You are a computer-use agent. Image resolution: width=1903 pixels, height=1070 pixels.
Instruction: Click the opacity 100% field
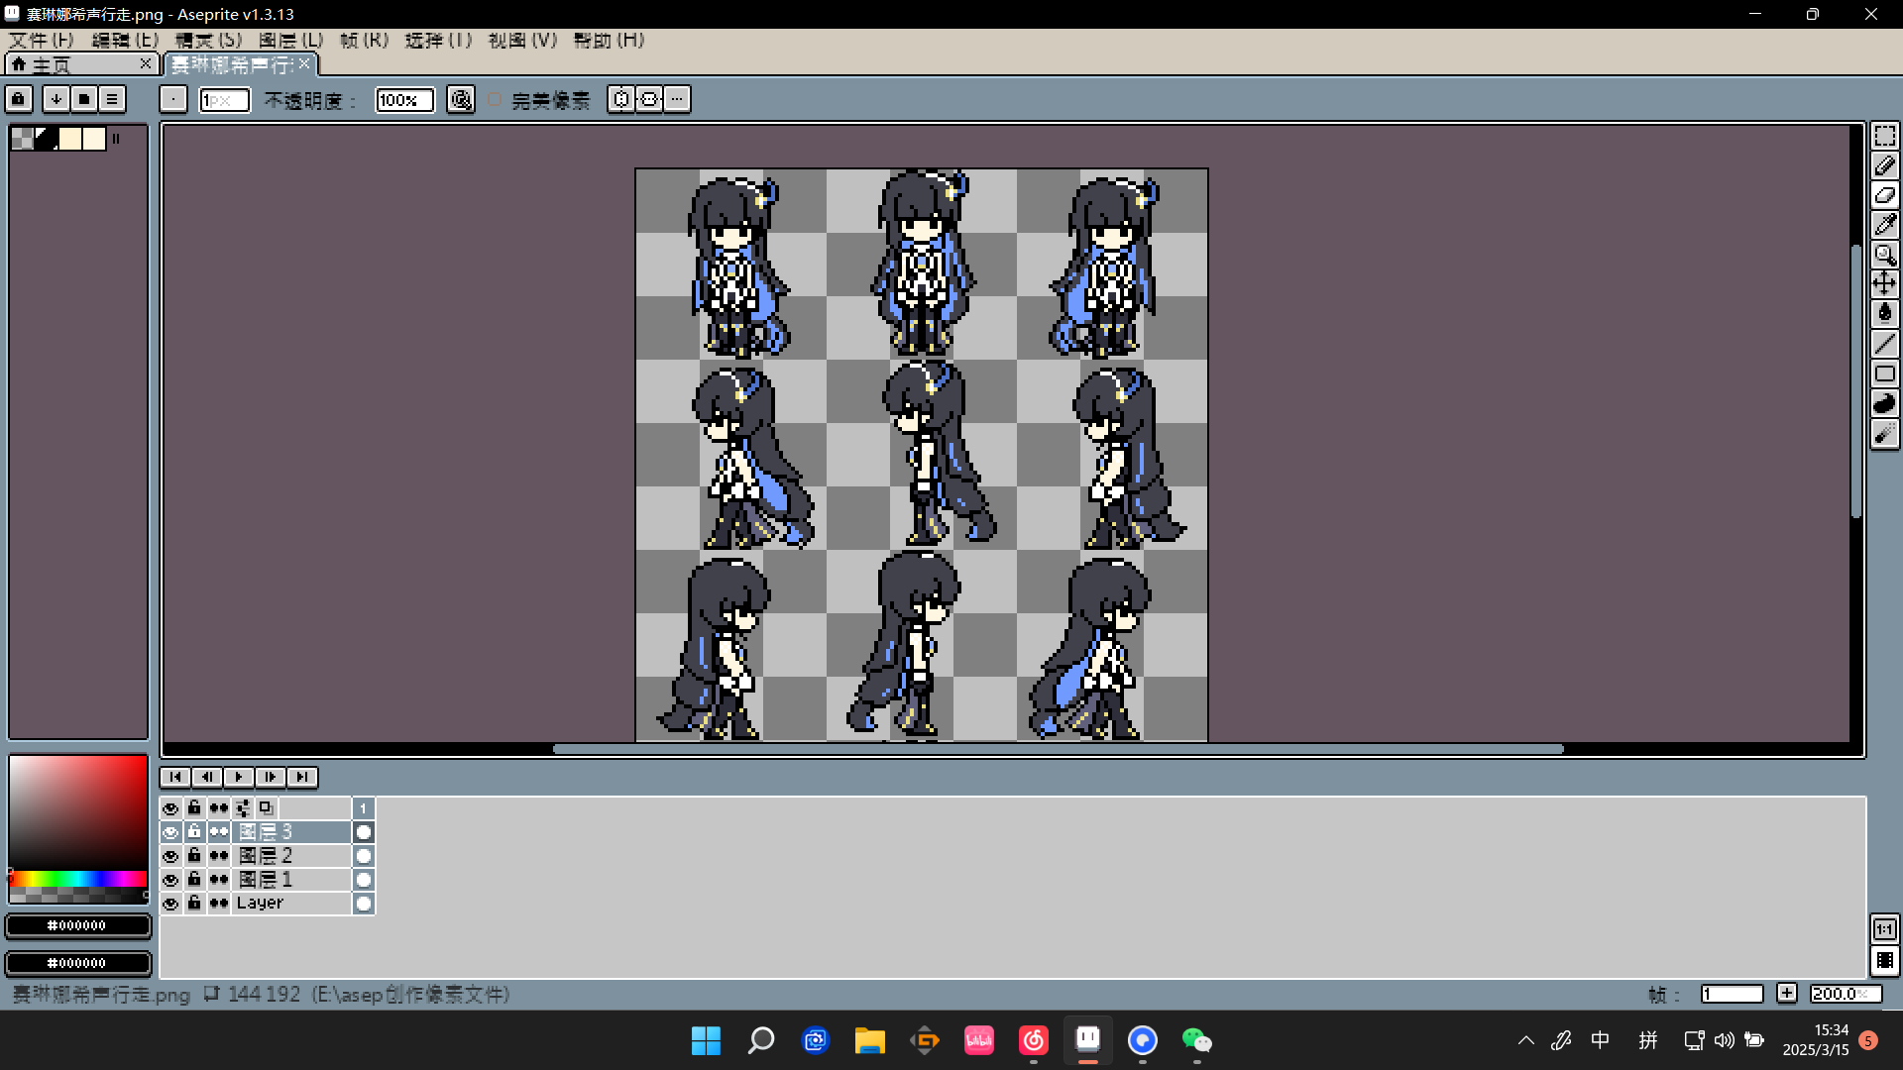pos(404,100)
